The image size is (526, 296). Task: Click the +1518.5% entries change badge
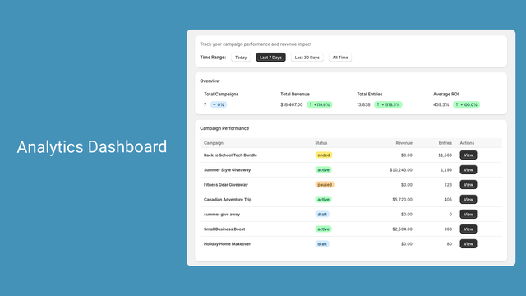(388, 104)
